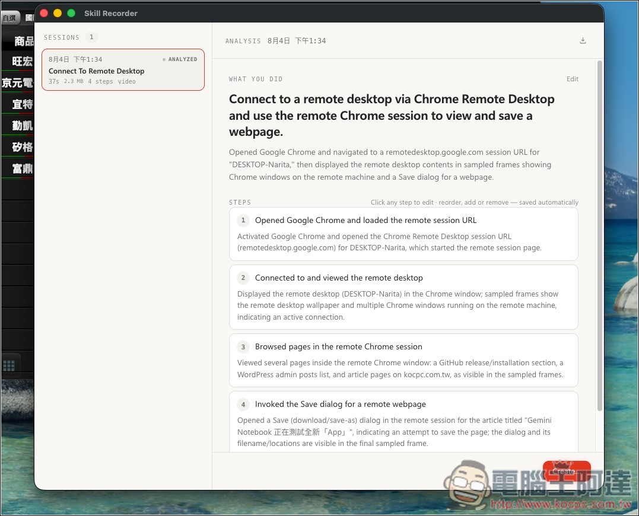Click the SESSIONS heading label

62,37
